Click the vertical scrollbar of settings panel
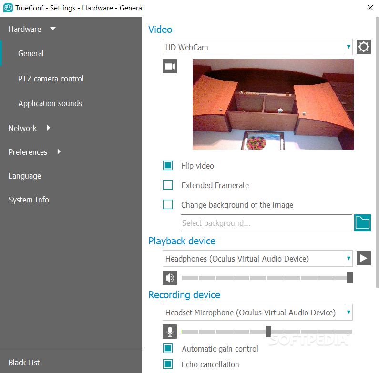This screenshot has width=379, height=373. [x=377, y=152]
